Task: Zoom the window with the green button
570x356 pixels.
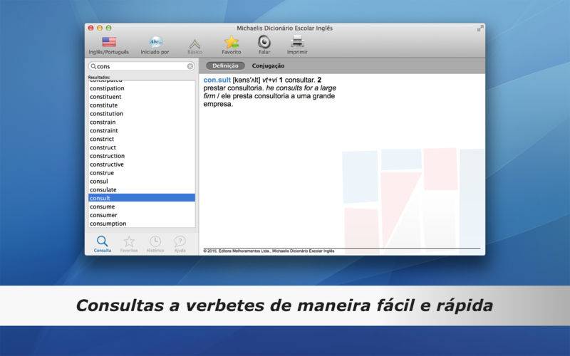Action: (x=109, y=28)
